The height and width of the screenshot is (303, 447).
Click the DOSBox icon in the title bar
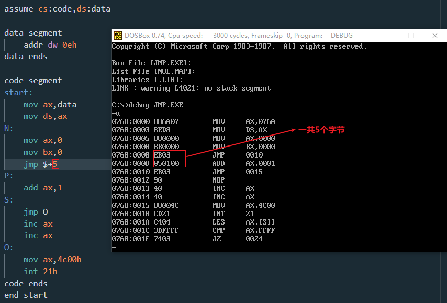(118, 36)
